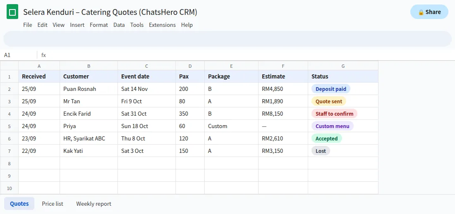Select row 1 header
The width and height of the screenshot is (455, 214).
tap(9, 76)
